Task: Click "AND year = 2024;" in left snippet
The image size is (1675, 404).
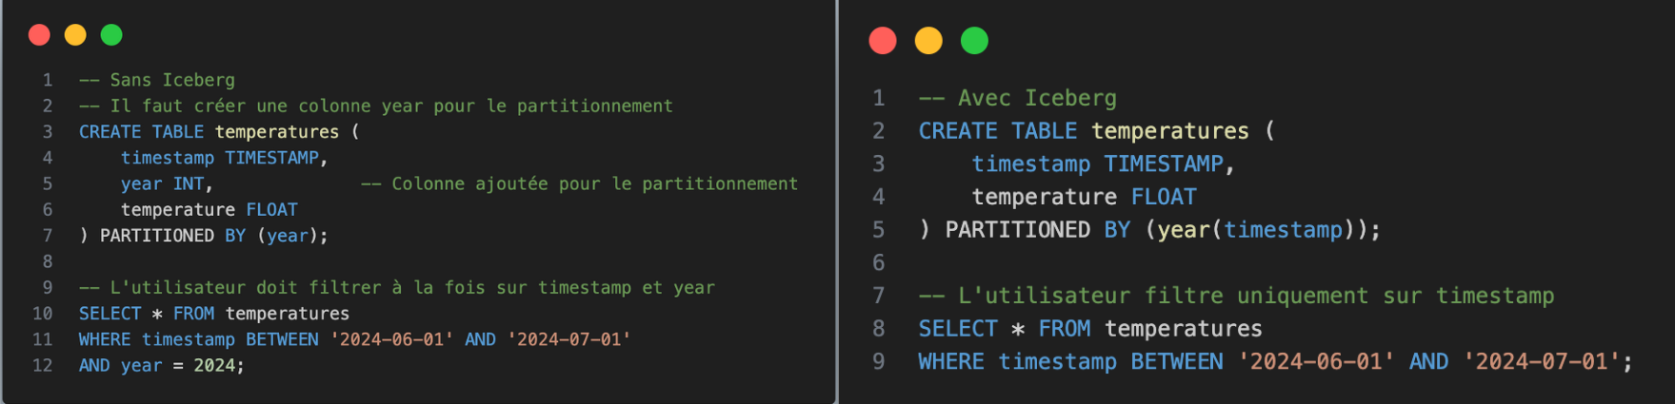Action: (x=161, y=365)
